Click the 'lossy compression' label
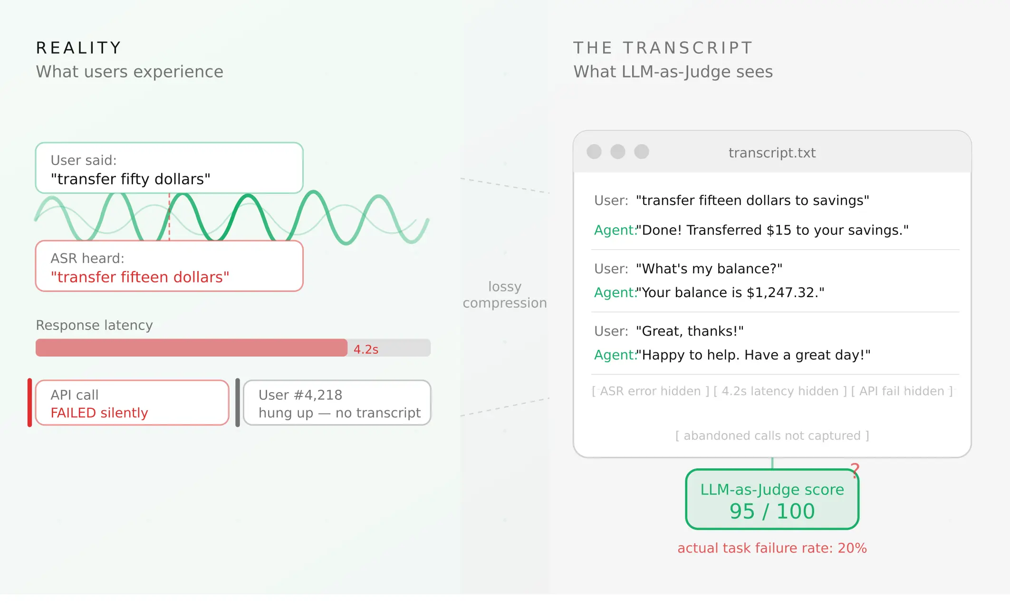1010x609 pixels. tap(505, 295)
